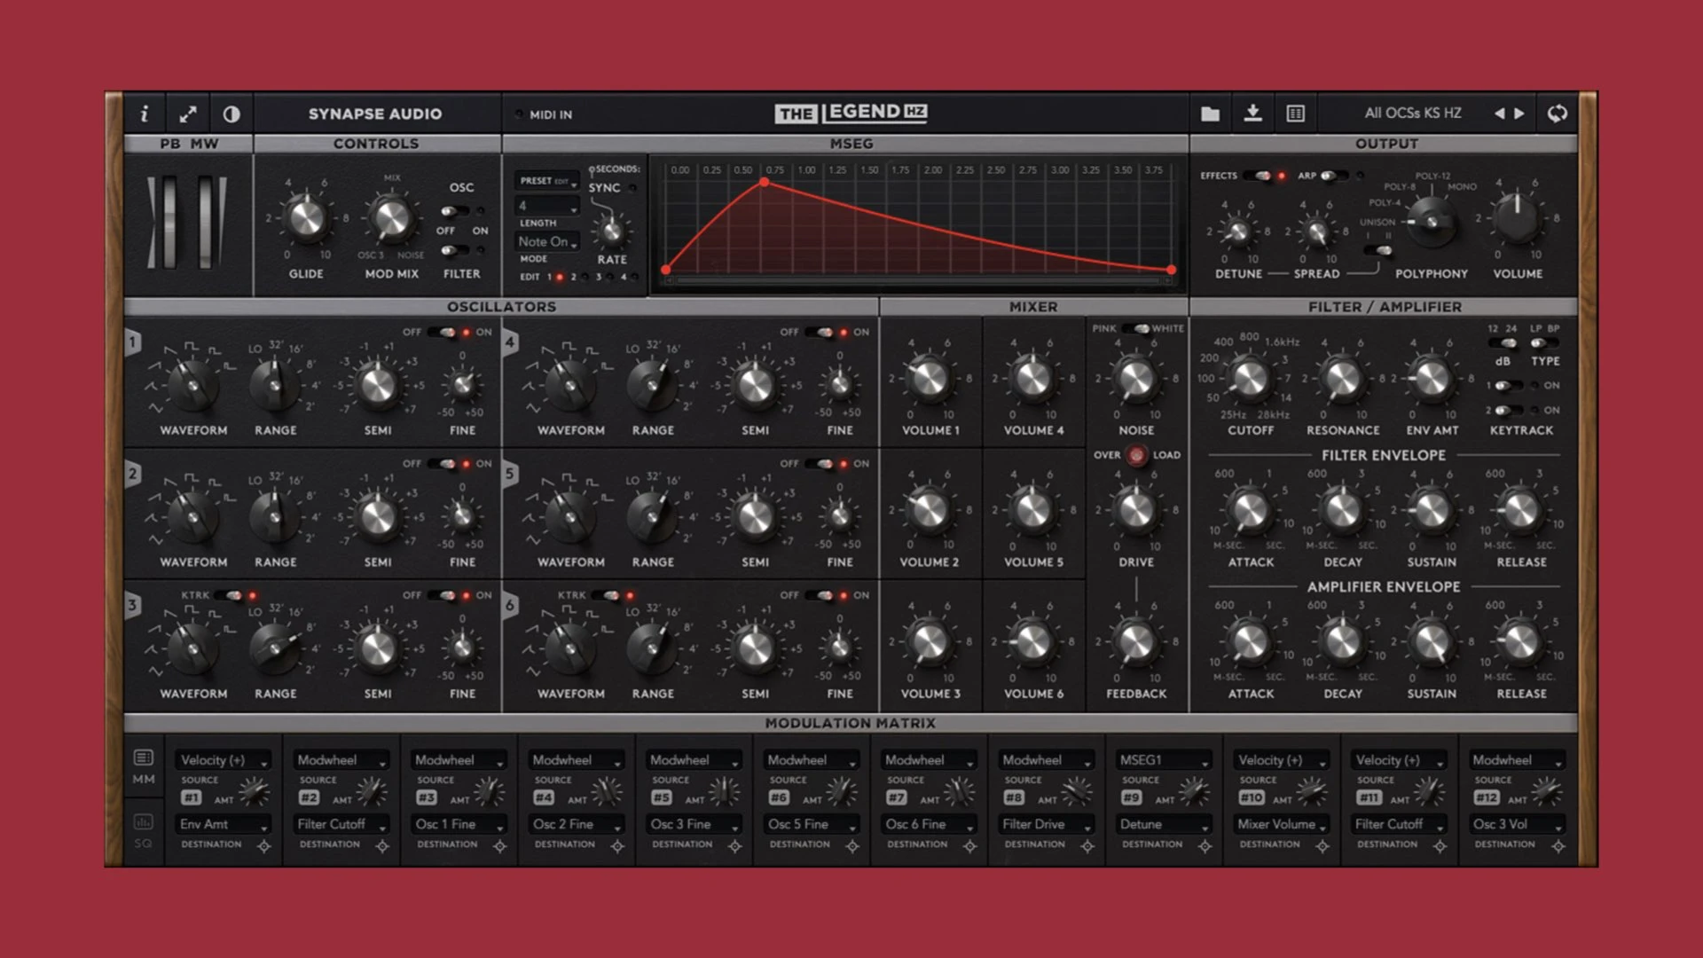Go to next preset with right arrow

click(x=1519, y=114)
